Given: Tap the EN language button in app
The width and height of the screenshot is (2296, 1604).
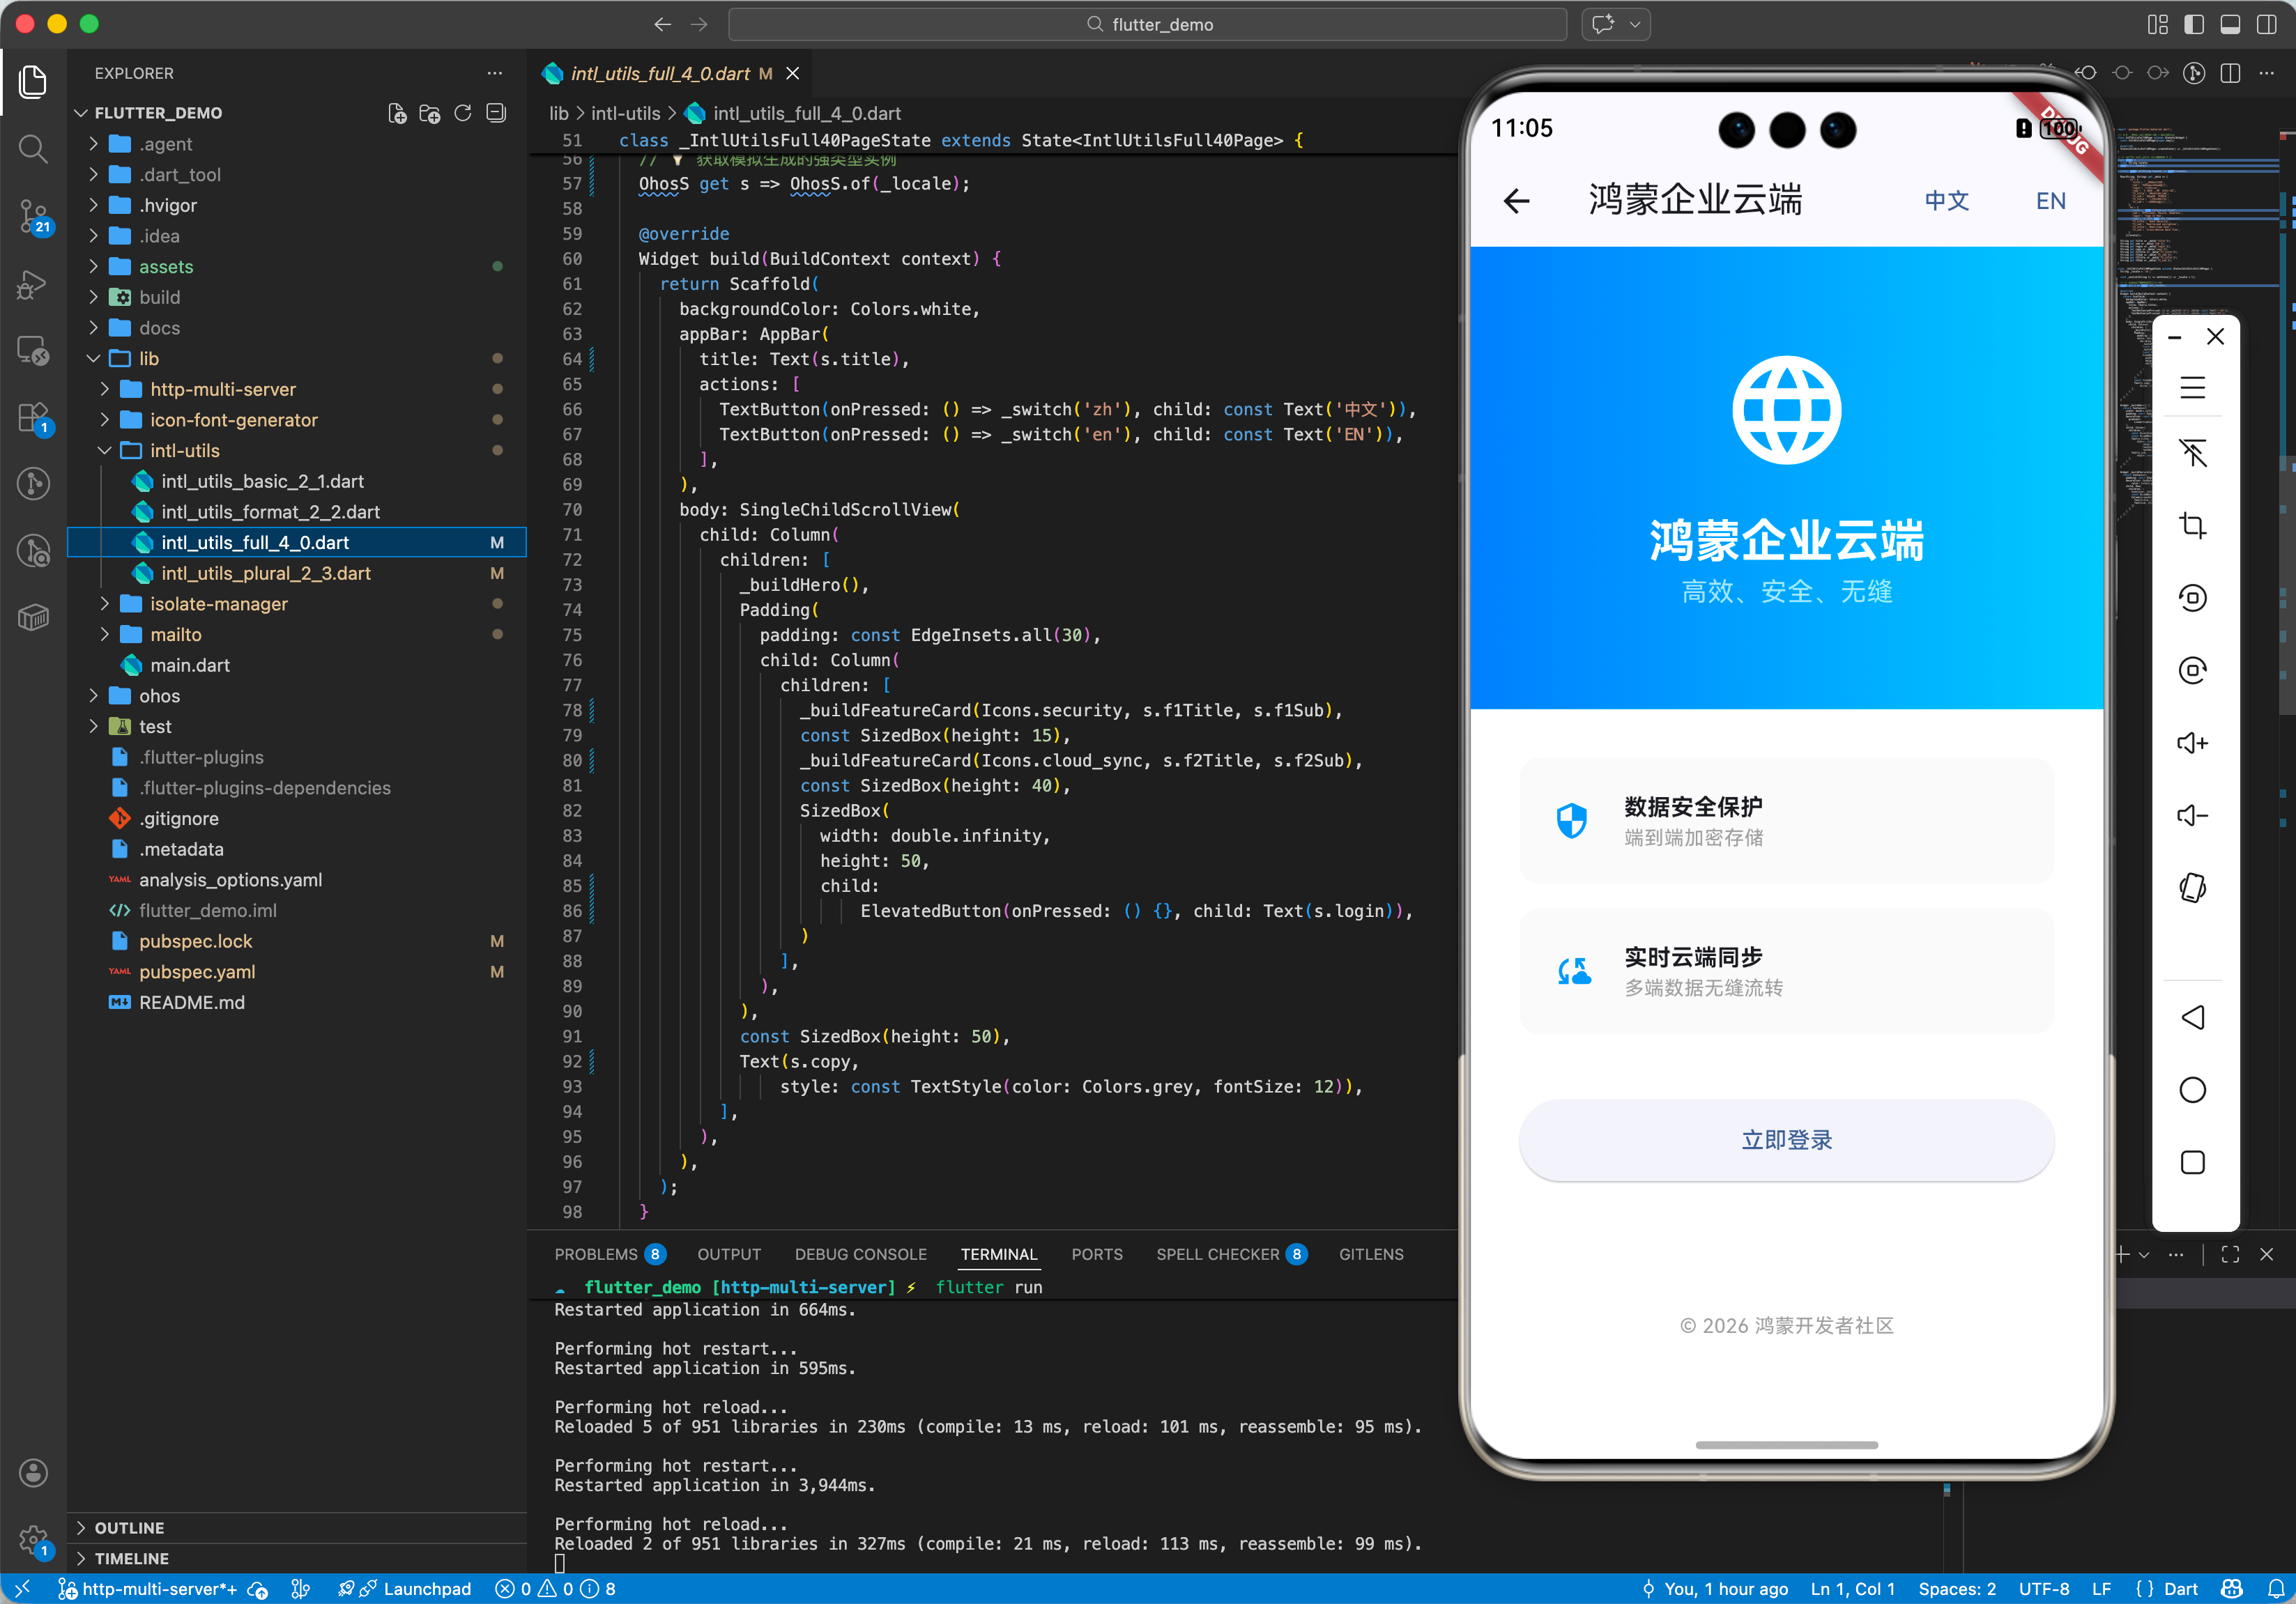Looking at the screenshot, I should coord(2050,201).
